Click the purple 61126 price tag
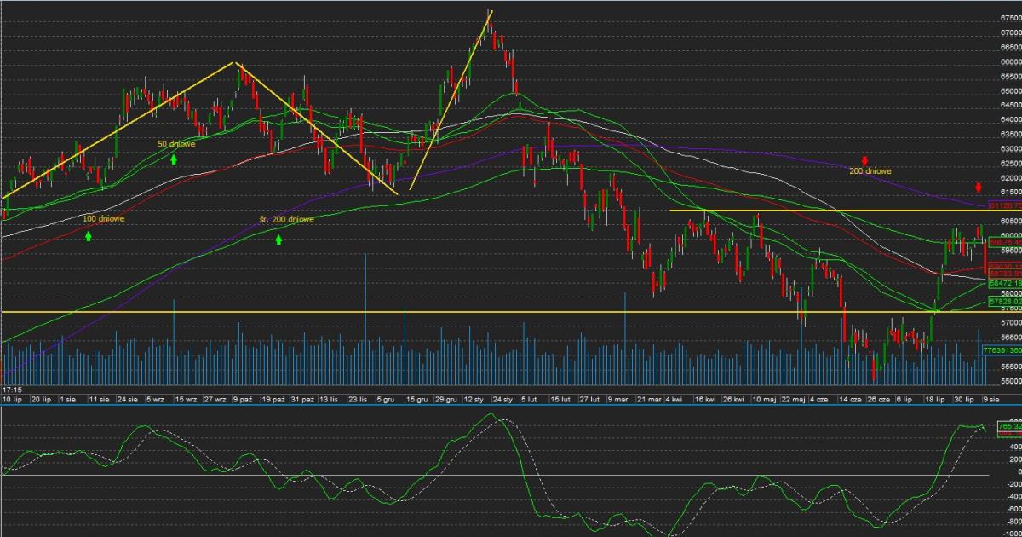The image size is (1022, 537). 1004,205
